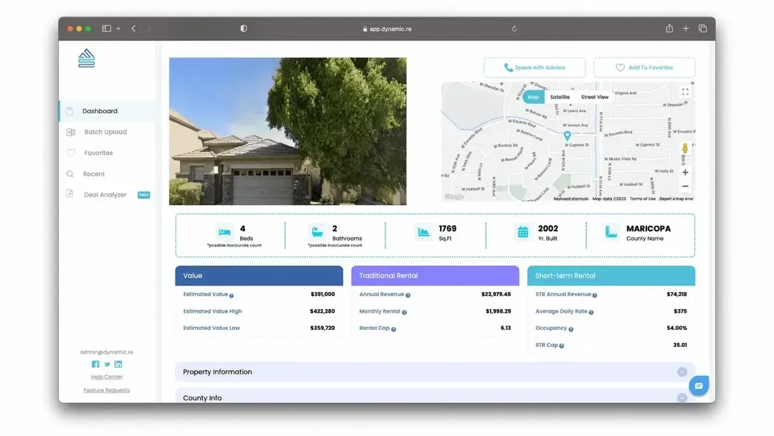Click Add To Favorites button
The width and height of the screenshot is (774, 436).
pos(644,67)
